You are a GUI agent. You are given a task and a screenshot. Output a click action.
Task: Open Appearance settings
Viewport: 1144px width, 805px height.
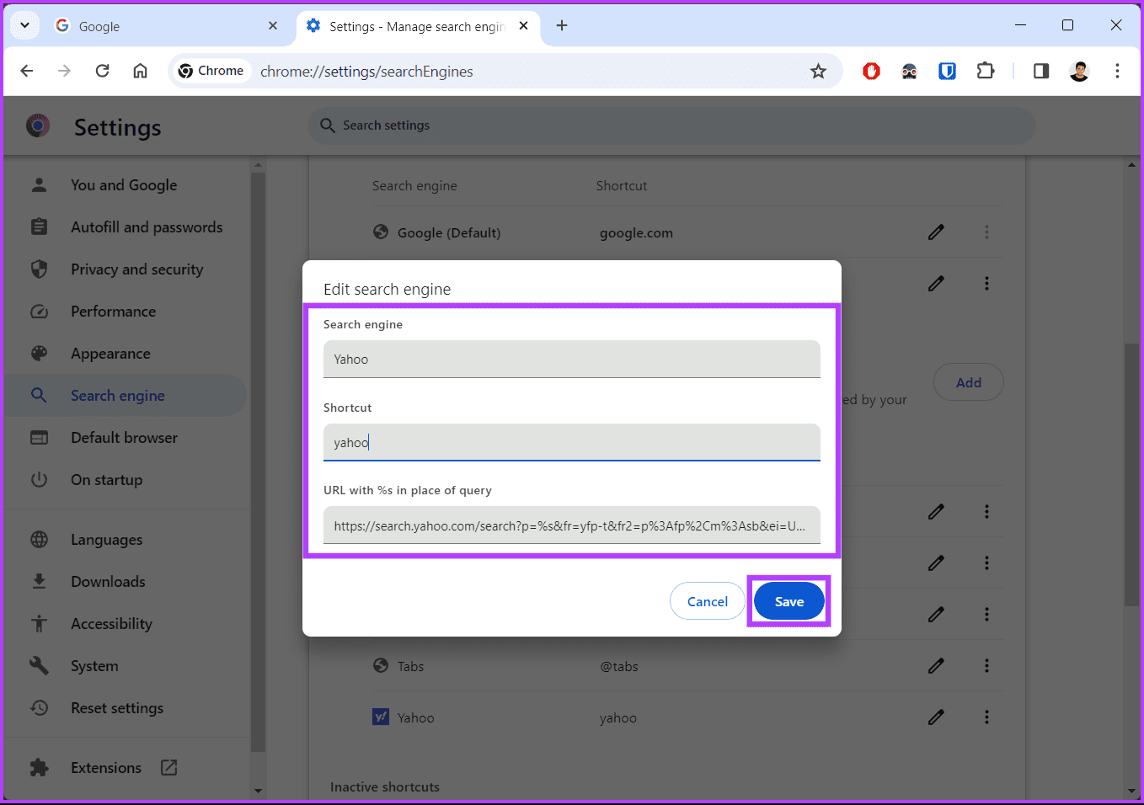click(110, 354)
